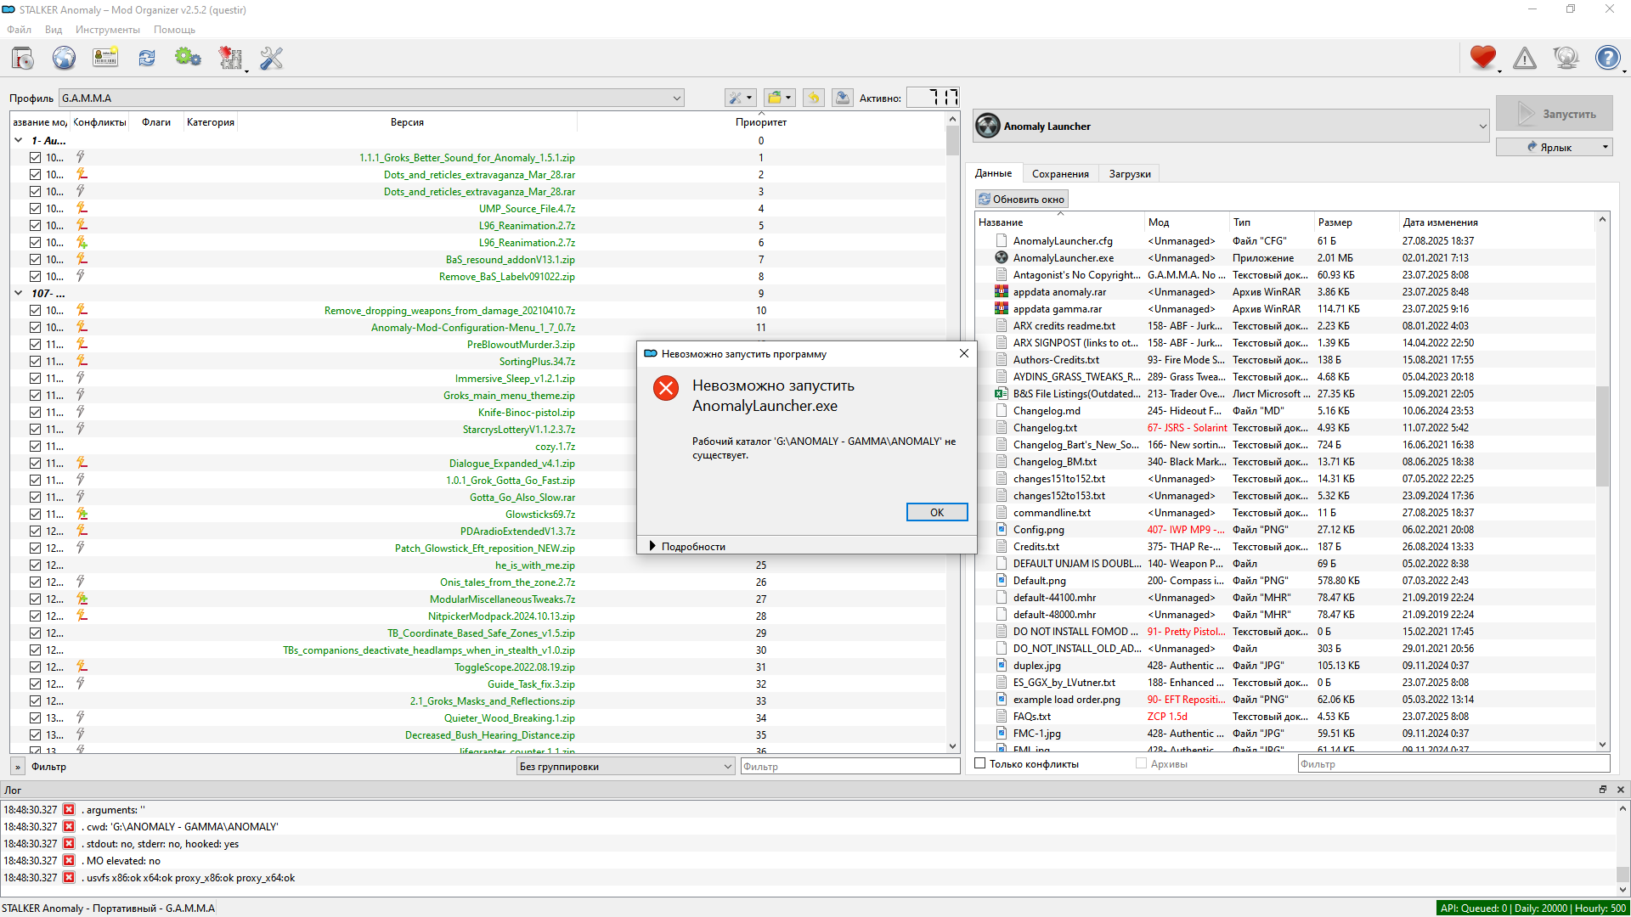Open the G.A.M.M.A profile dropdown
Image resolution: width=1631 pixels, height=917 pixels.
pos(371,98)
